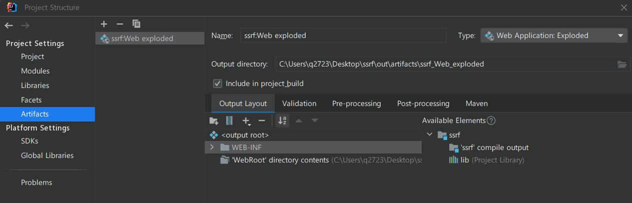Viewport: 632px width, 203px height.
Task: Go back with the left arrow
Action: (x=9, y=25)
